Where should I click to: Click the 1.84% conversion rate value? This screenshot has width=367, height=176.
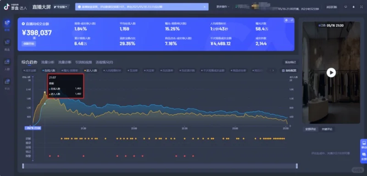coord(81,29)
